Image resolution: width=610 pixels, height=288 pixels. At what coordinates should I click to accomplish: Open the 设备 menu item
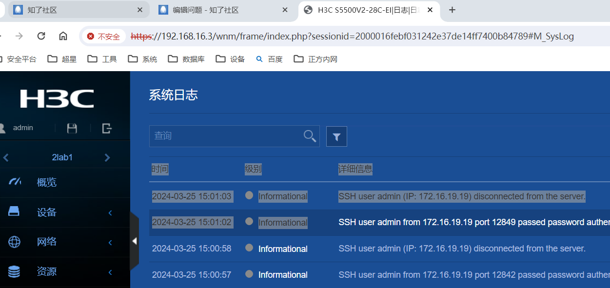pos(47,212)
